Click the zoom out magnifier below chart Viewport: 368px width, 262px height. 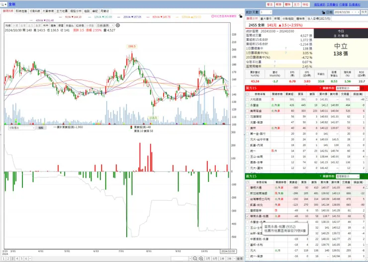click(x=195, y=259)
